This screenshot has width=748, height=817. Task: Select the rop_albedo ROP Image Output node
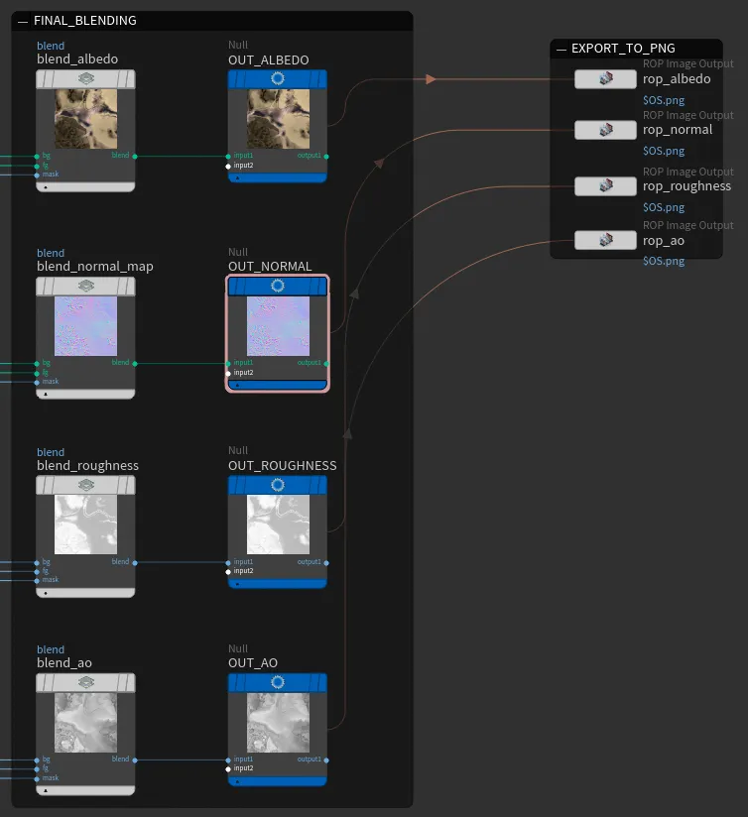click(x=605, y=79)
